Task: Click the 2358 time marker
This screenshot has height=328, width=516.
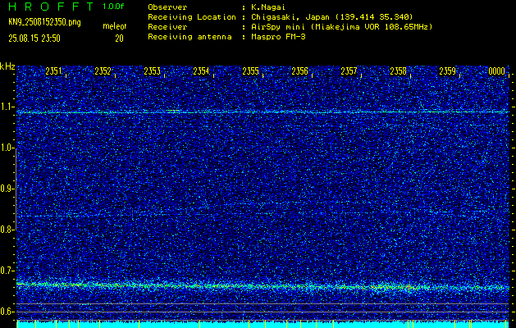Action: [x=398, y=71]
